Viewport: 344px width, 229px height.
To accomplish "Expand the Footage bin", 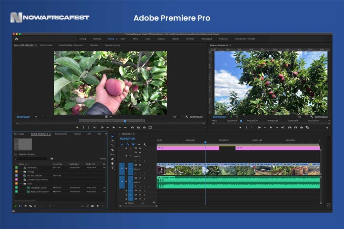I will [21, 172].
